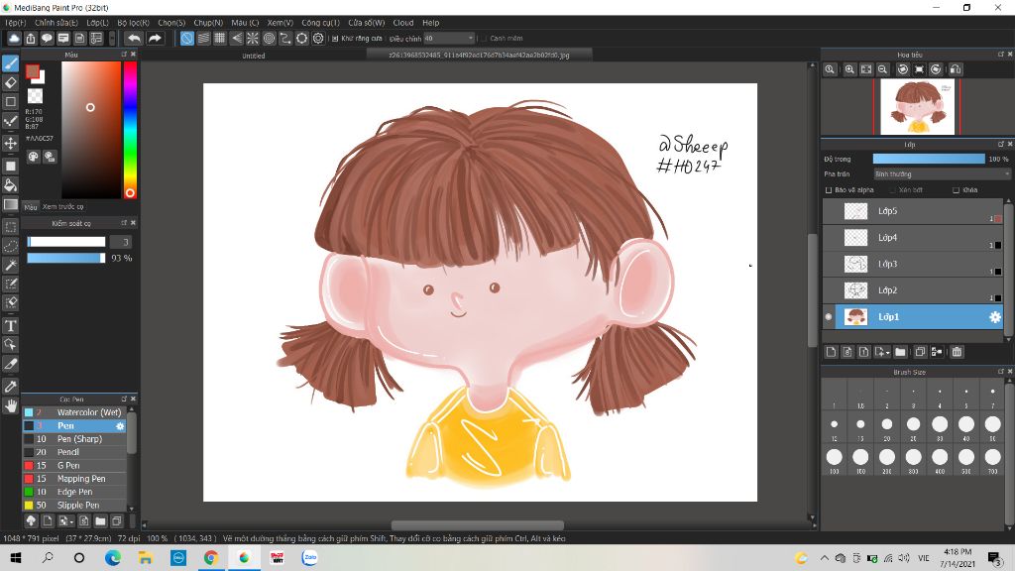Select the Lớp4 layer
Screen dimensions: 1015x571
tap(913, 238)
